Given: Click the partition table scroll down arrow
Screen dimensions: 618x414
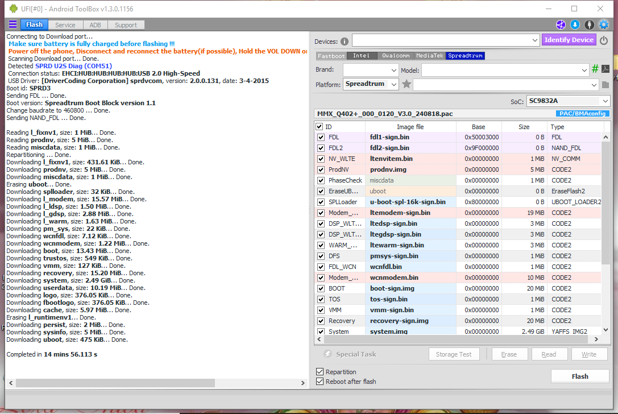Looking at the screenshot, I should click(x=606, y=330).
